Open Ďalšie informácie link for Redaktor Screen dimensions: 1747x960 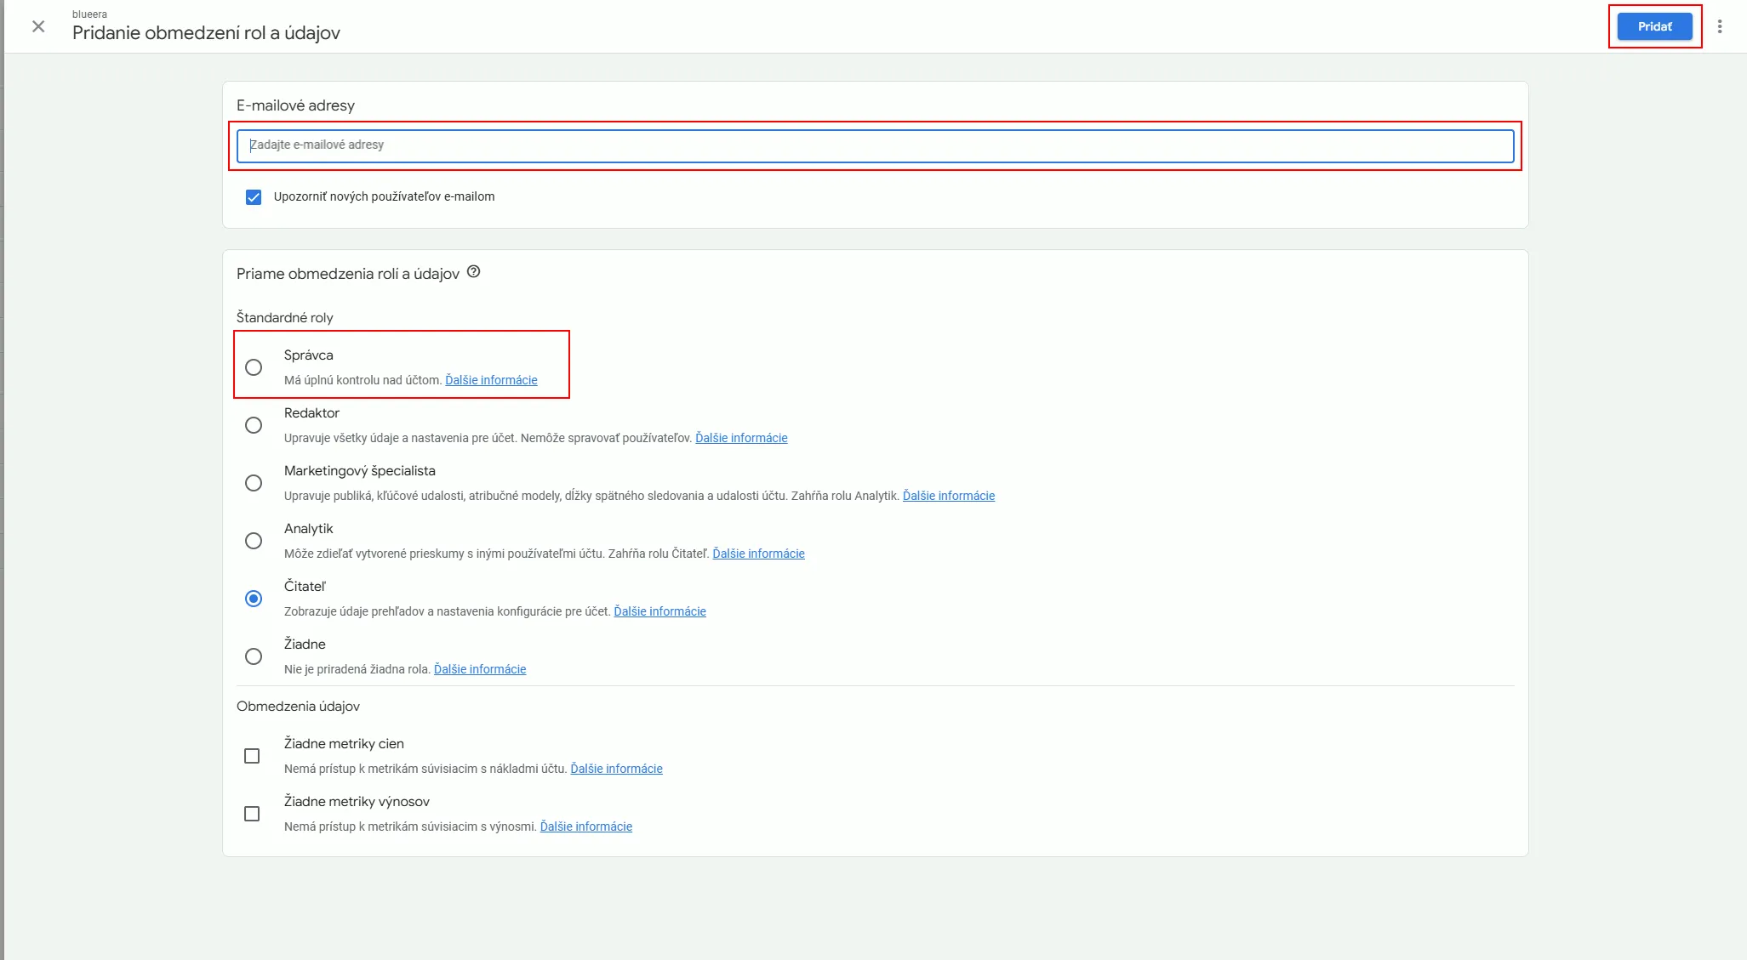pos(741,438)
